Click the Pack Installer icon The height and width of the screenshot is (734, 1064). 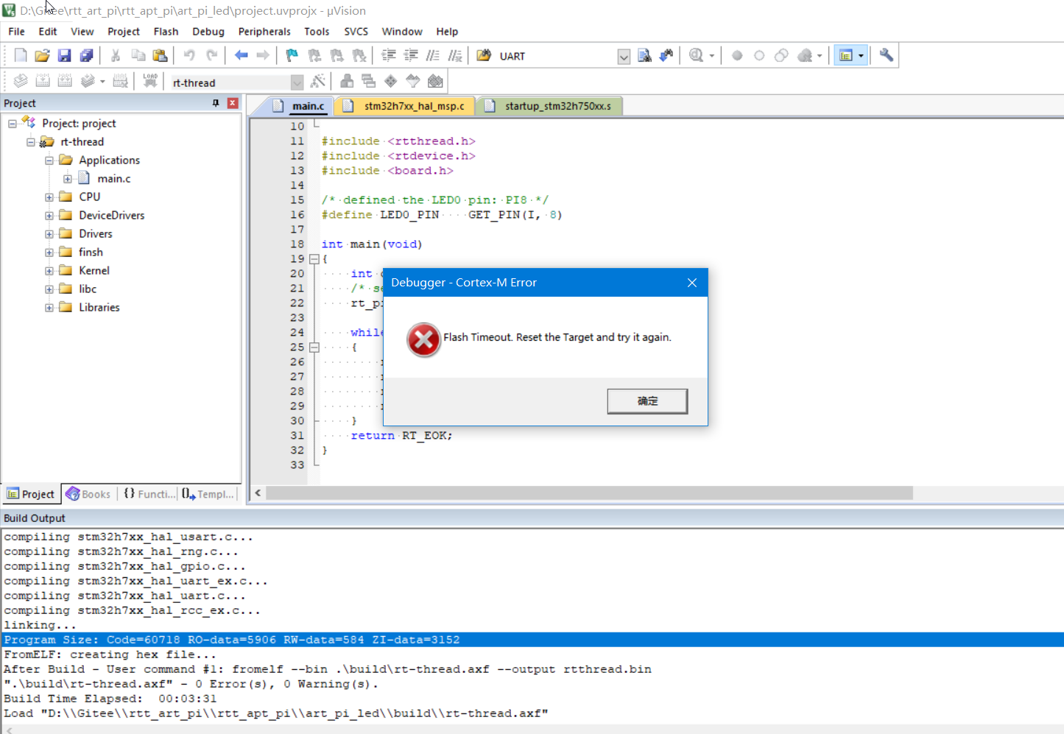point(436,81)
